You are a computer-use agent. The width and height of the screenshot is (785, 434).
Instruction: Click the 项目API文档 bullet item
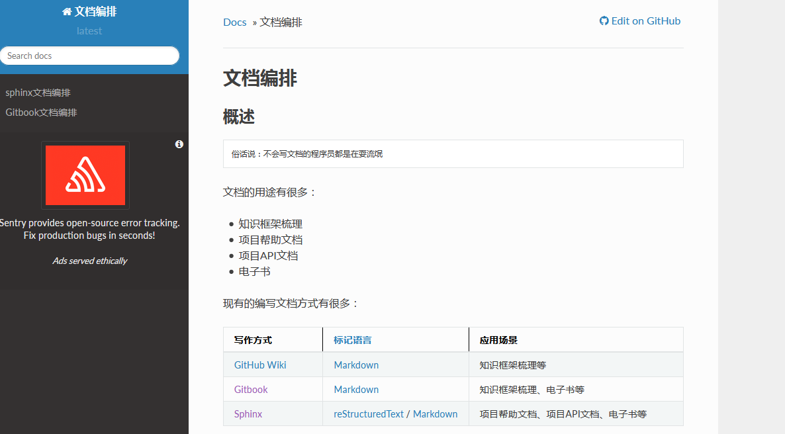(268, 256)
